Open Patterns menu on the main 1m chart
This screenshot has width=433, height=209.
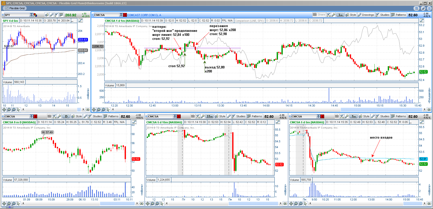[399, 15]
